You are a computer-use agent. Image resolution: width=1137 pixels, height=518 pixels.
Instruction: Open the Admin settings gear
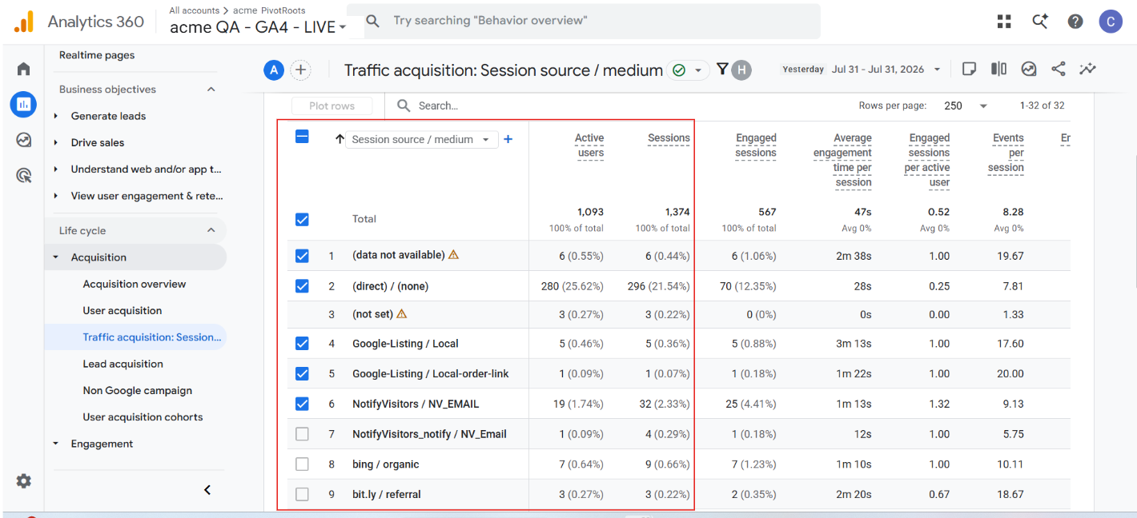pyautogui.click(x=24, y=481)
